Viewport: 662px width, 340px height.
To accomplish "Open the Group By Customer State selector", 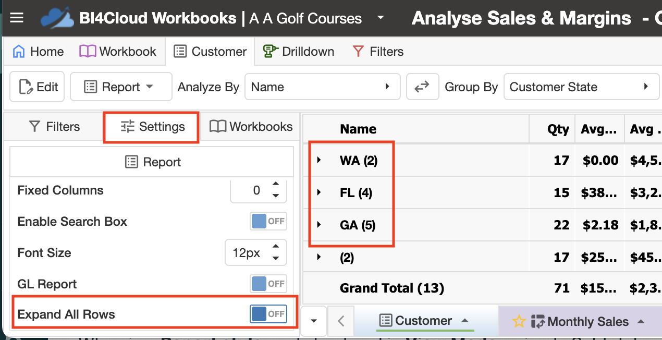I will pos(581,87).
